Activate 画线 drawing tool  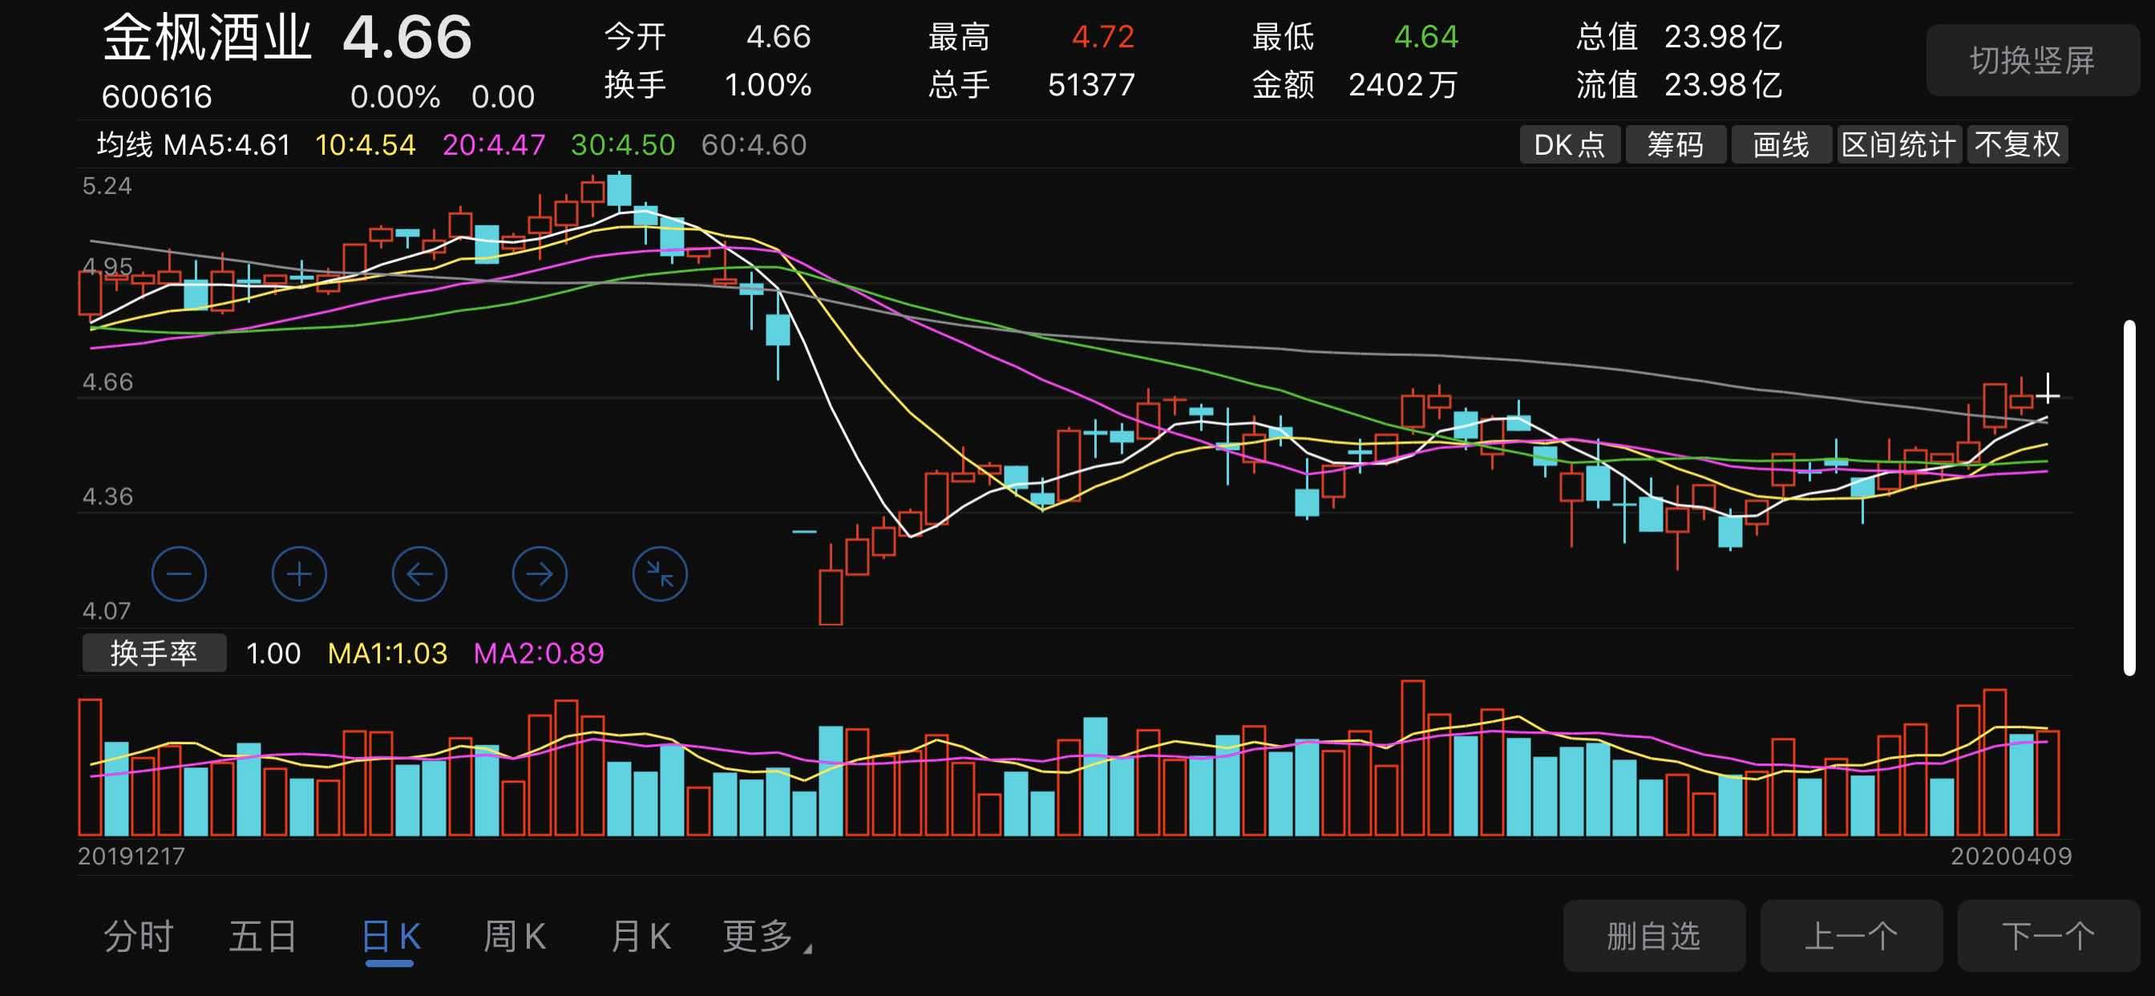(1781, 145)
